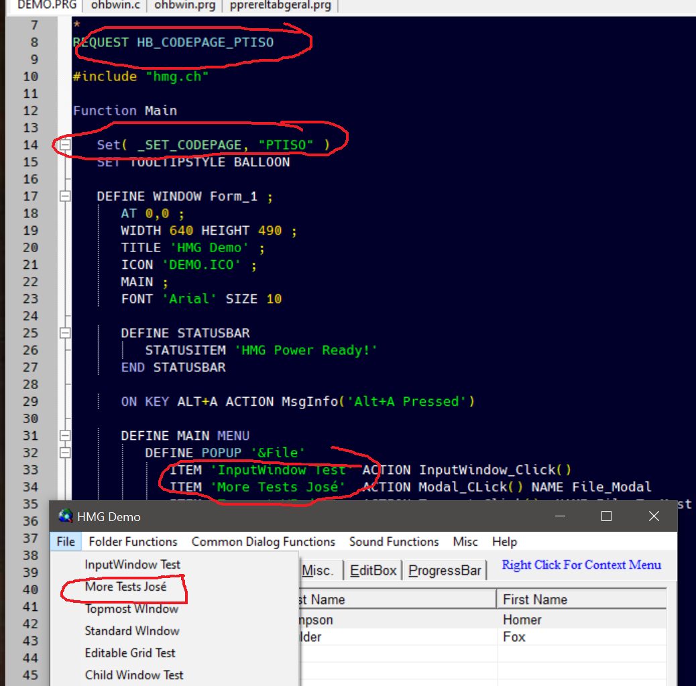This screenshot has width=696, height=686.
Task: Click the HMG Demo window globe icon
Action: (65, 516)
